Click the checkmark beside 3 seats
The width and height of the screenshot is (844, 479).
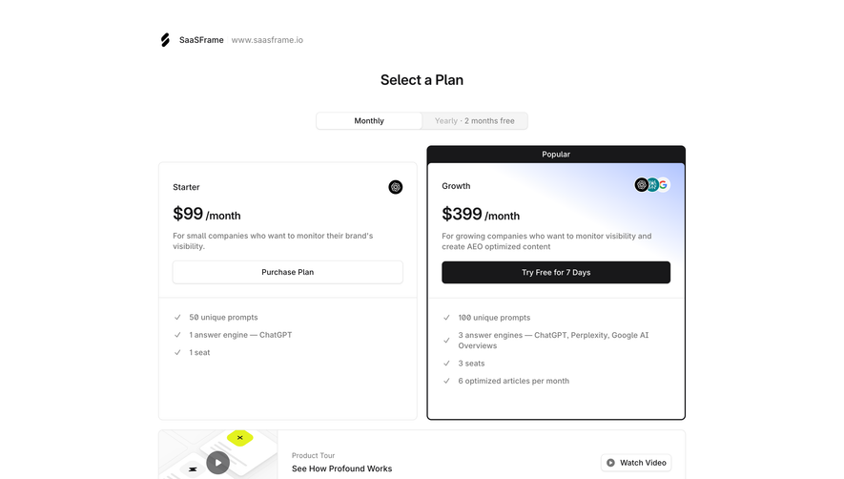pos(446,364)
